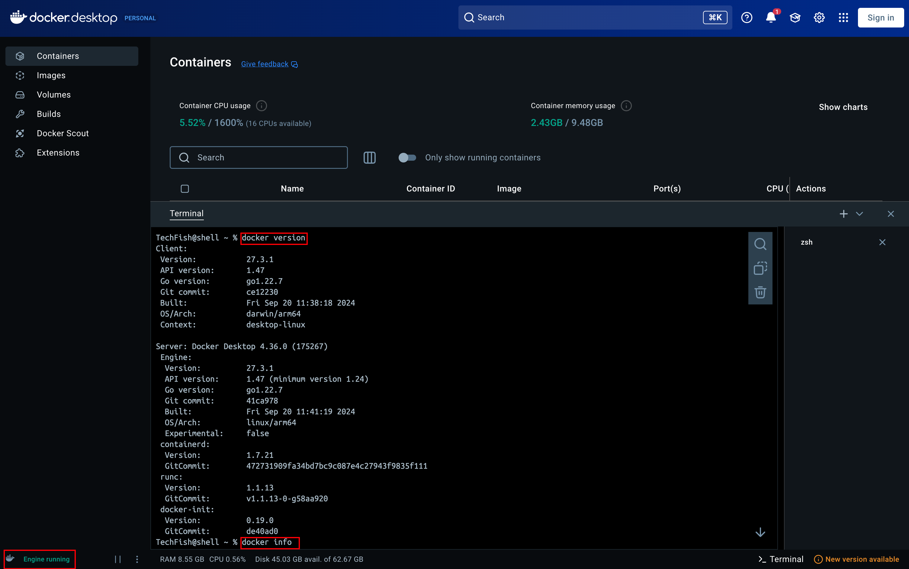
Task: Click Show charts
Action: (843, 107)
